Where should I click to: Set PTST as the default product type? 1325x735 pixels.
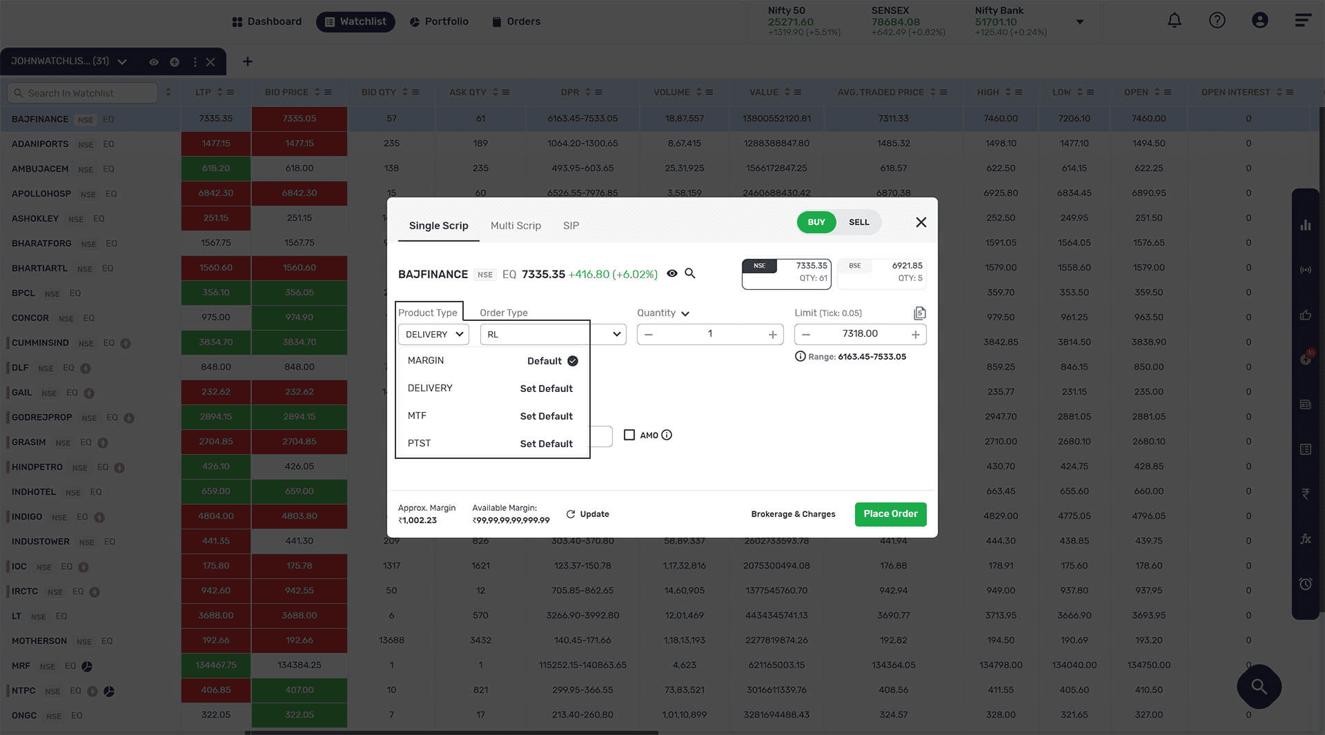click(x=547, y=444)
